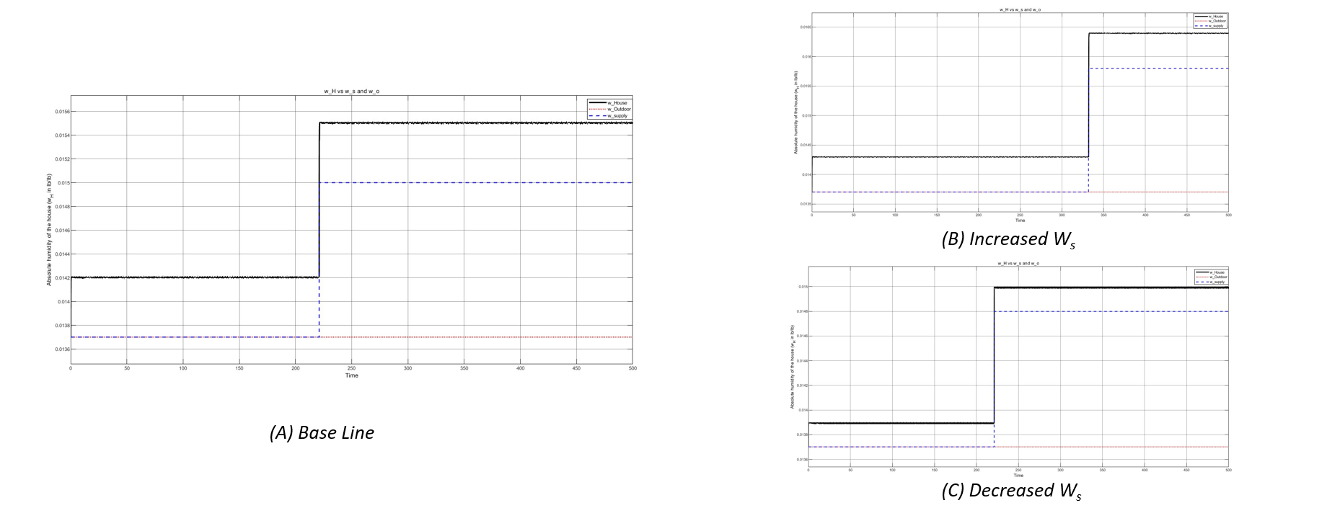Select w_Outdoor legend entry in Base Line plot
This screenshot has width=1327, height=508.
pos(618,110)
